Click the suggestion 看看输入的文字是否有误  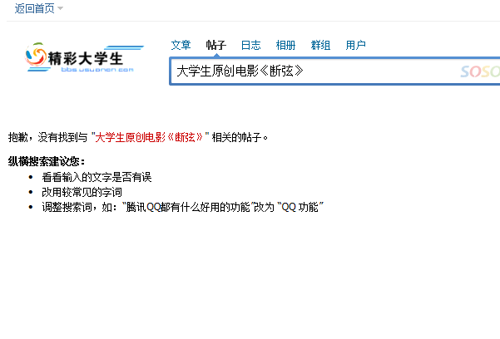point(97,177)
